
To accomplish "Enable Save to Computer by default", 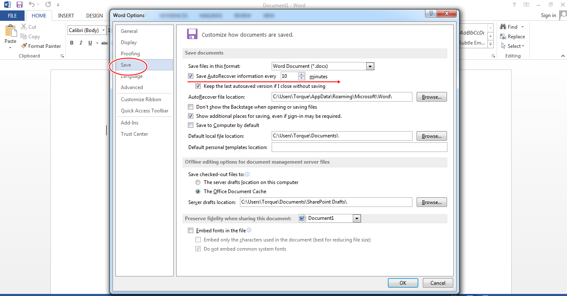I will tap(190, 125).
